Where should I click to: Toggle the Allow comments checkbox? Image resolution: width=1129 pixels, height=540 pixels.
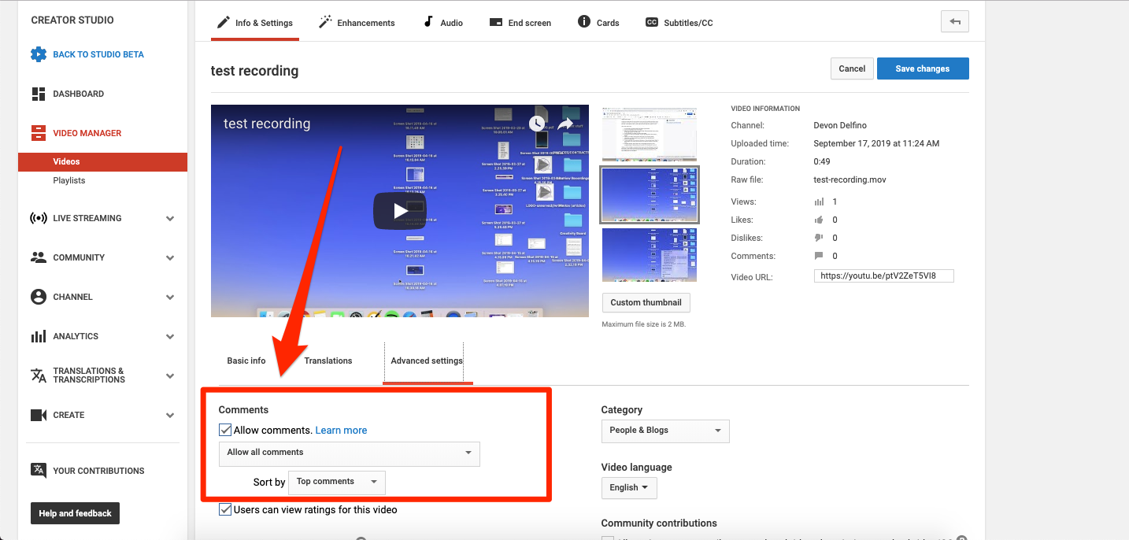tap(225, 430)
